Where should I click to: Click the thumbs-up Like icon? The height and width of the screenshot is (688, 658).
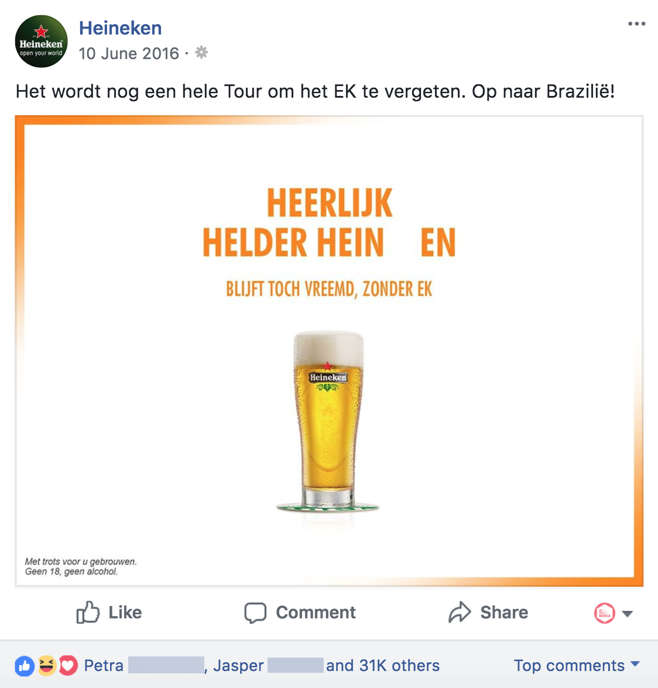click(x=88, y=612)
